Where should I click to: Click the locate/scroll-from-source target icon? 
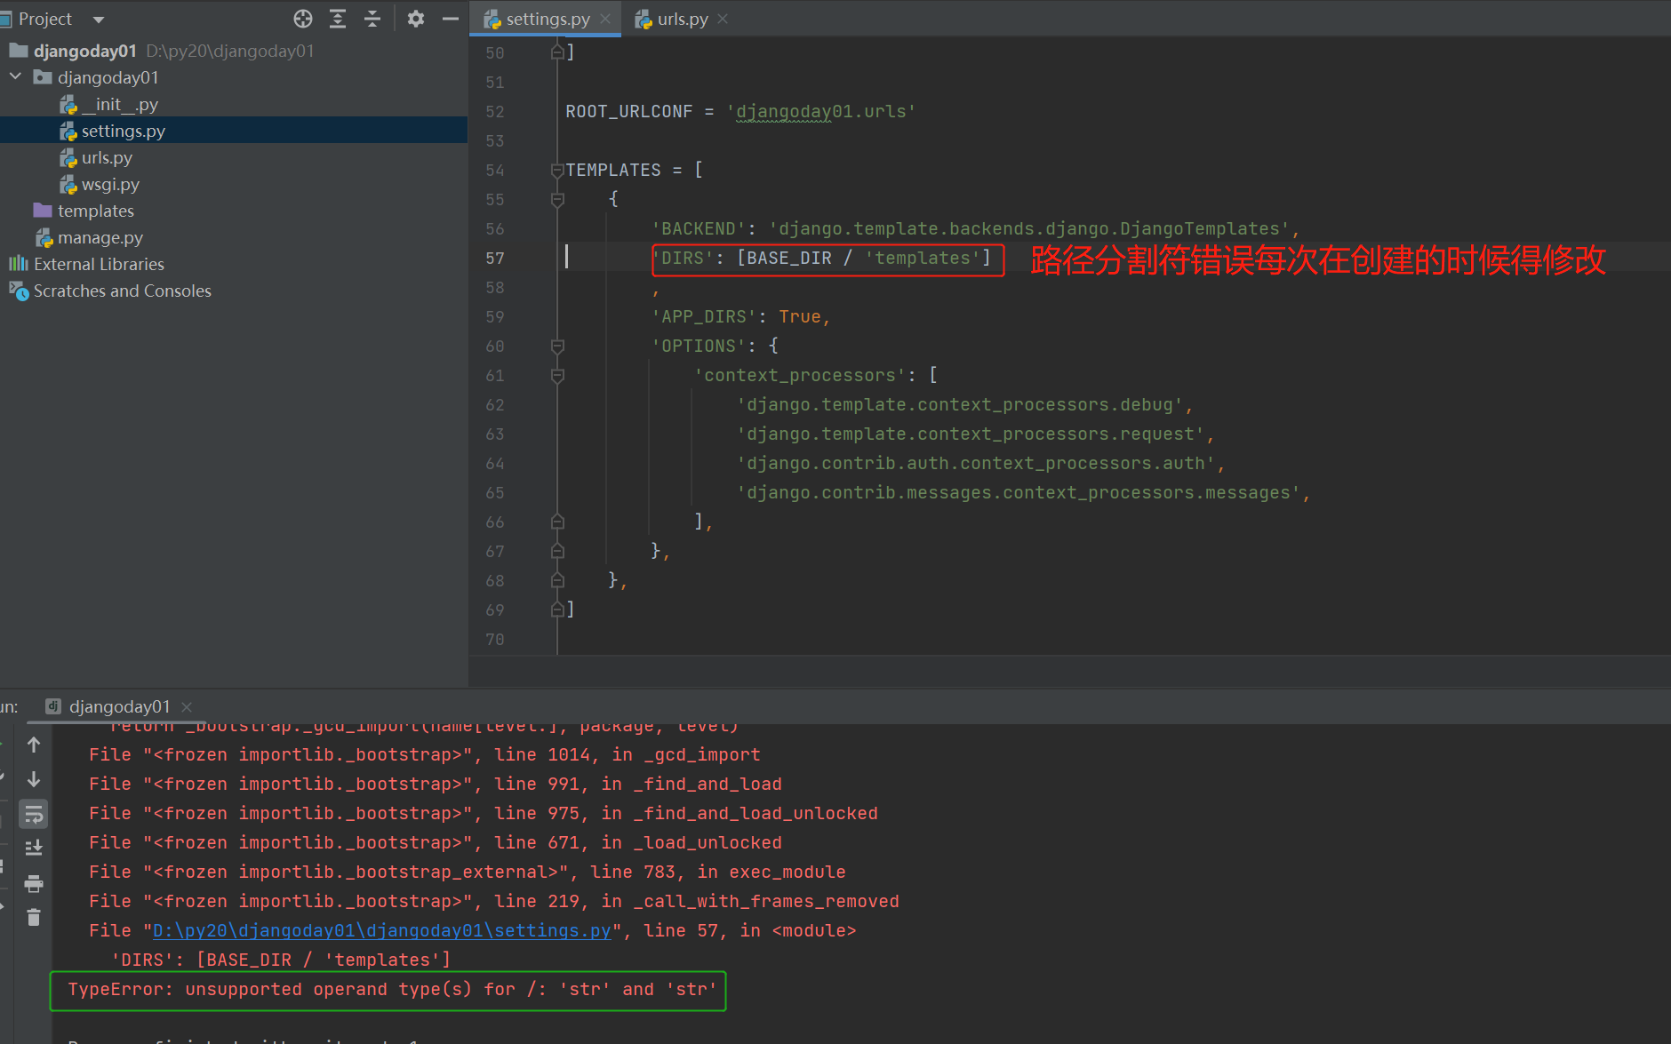click(303, 19)
